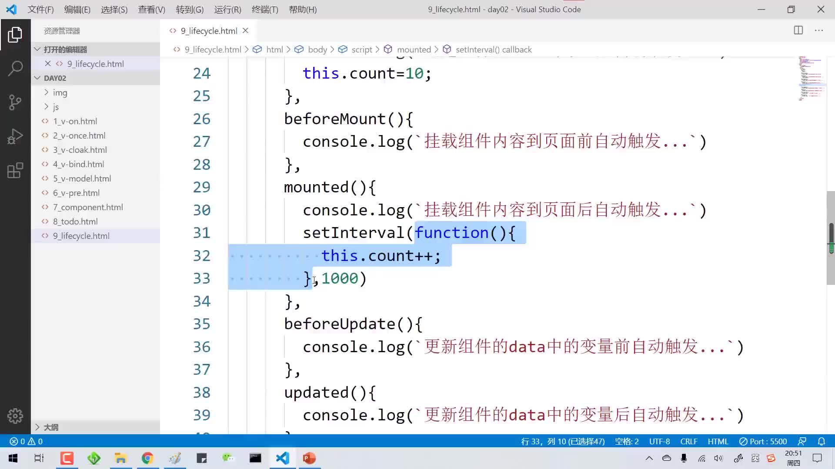Click the Settings gear icon bottom-left
835x469 pixels.
(16, 416)
